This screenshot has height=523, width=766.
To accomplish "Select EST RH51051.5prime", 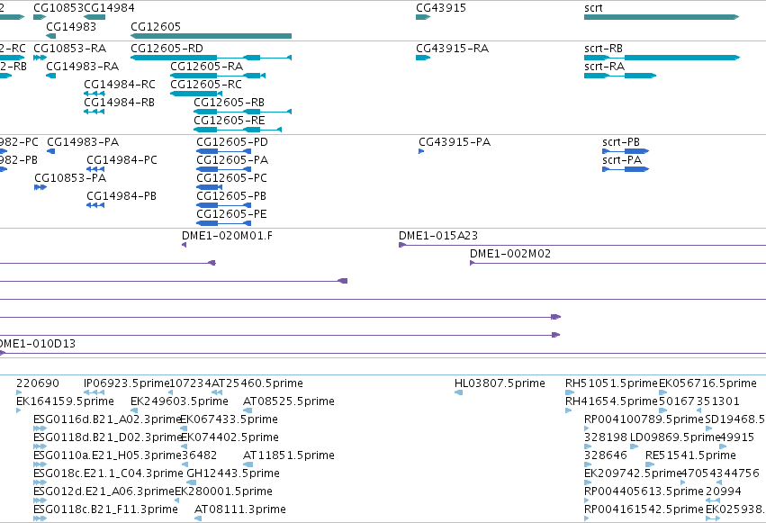I will click(570, 392).
